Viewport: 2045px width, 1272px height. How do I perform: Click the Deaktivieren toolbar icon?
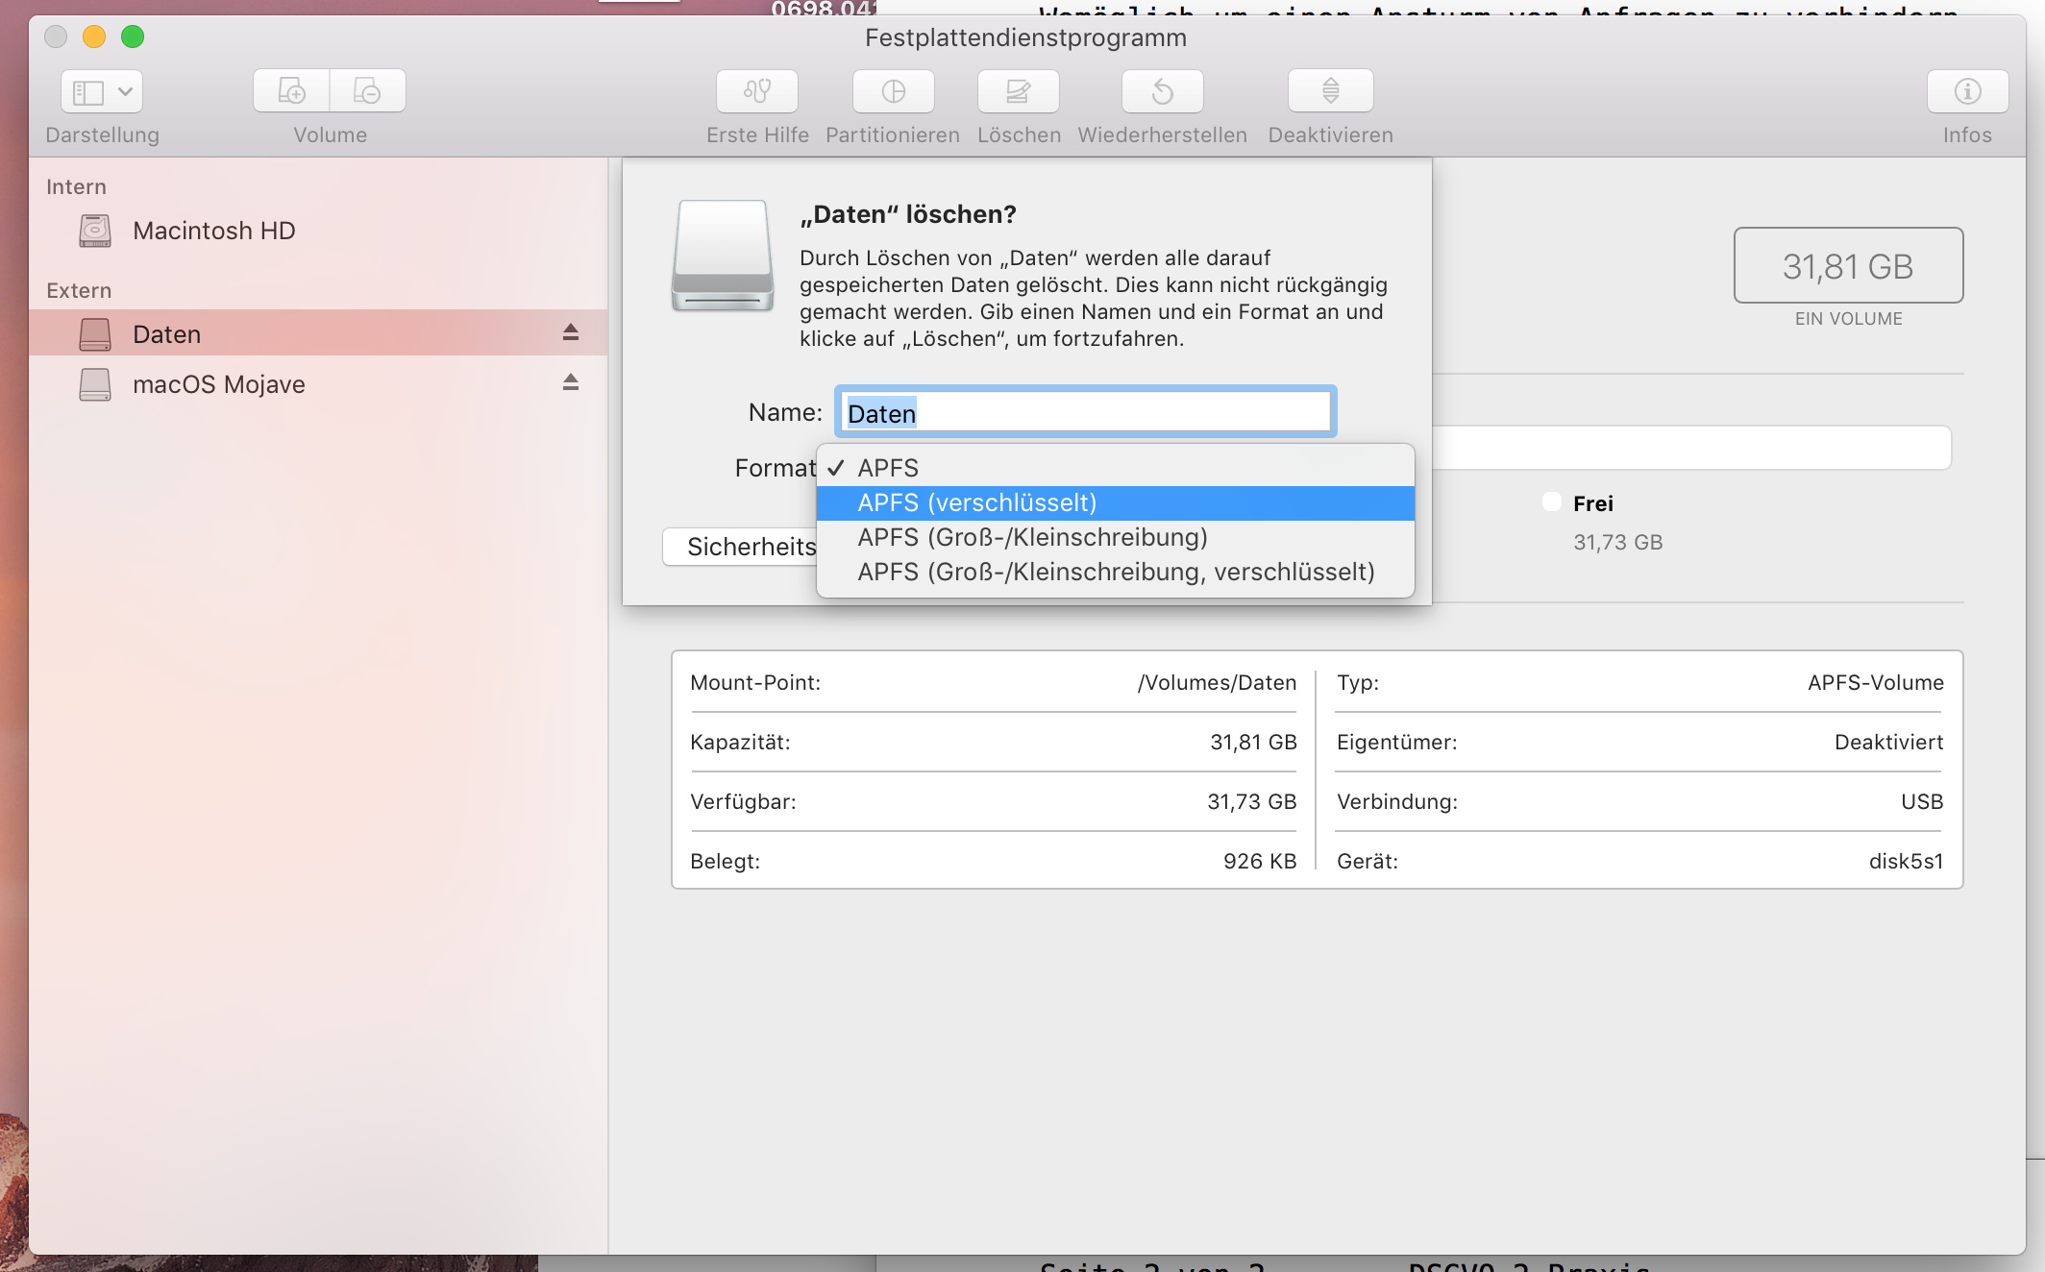pyautogui.click(x=1330, y=91)
